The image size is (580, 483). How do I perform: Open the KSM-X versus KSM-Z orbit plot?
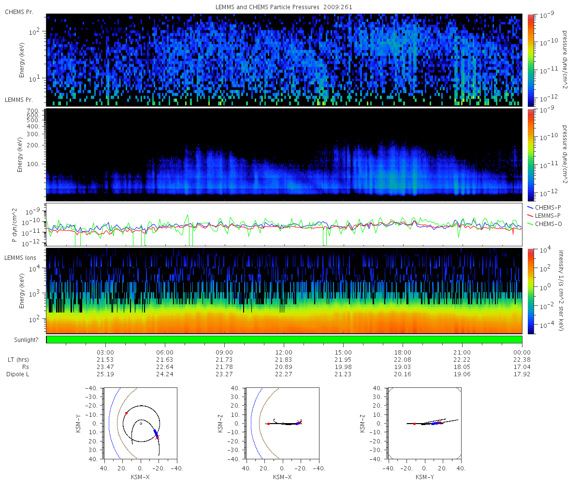(x=282, y=423)
